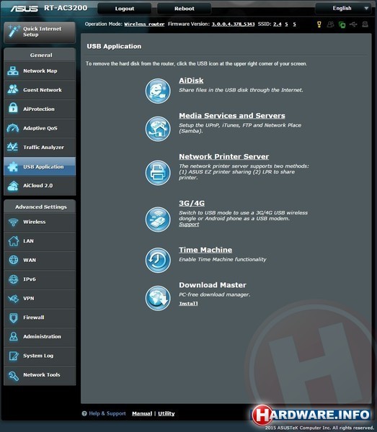Click the printer status icon in the header
Screen dimensions: 377x432
coord(365,24)
